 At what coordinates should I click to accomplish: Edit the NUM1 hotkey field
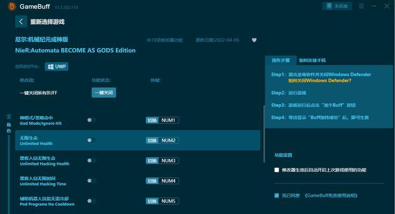point(168,120)
